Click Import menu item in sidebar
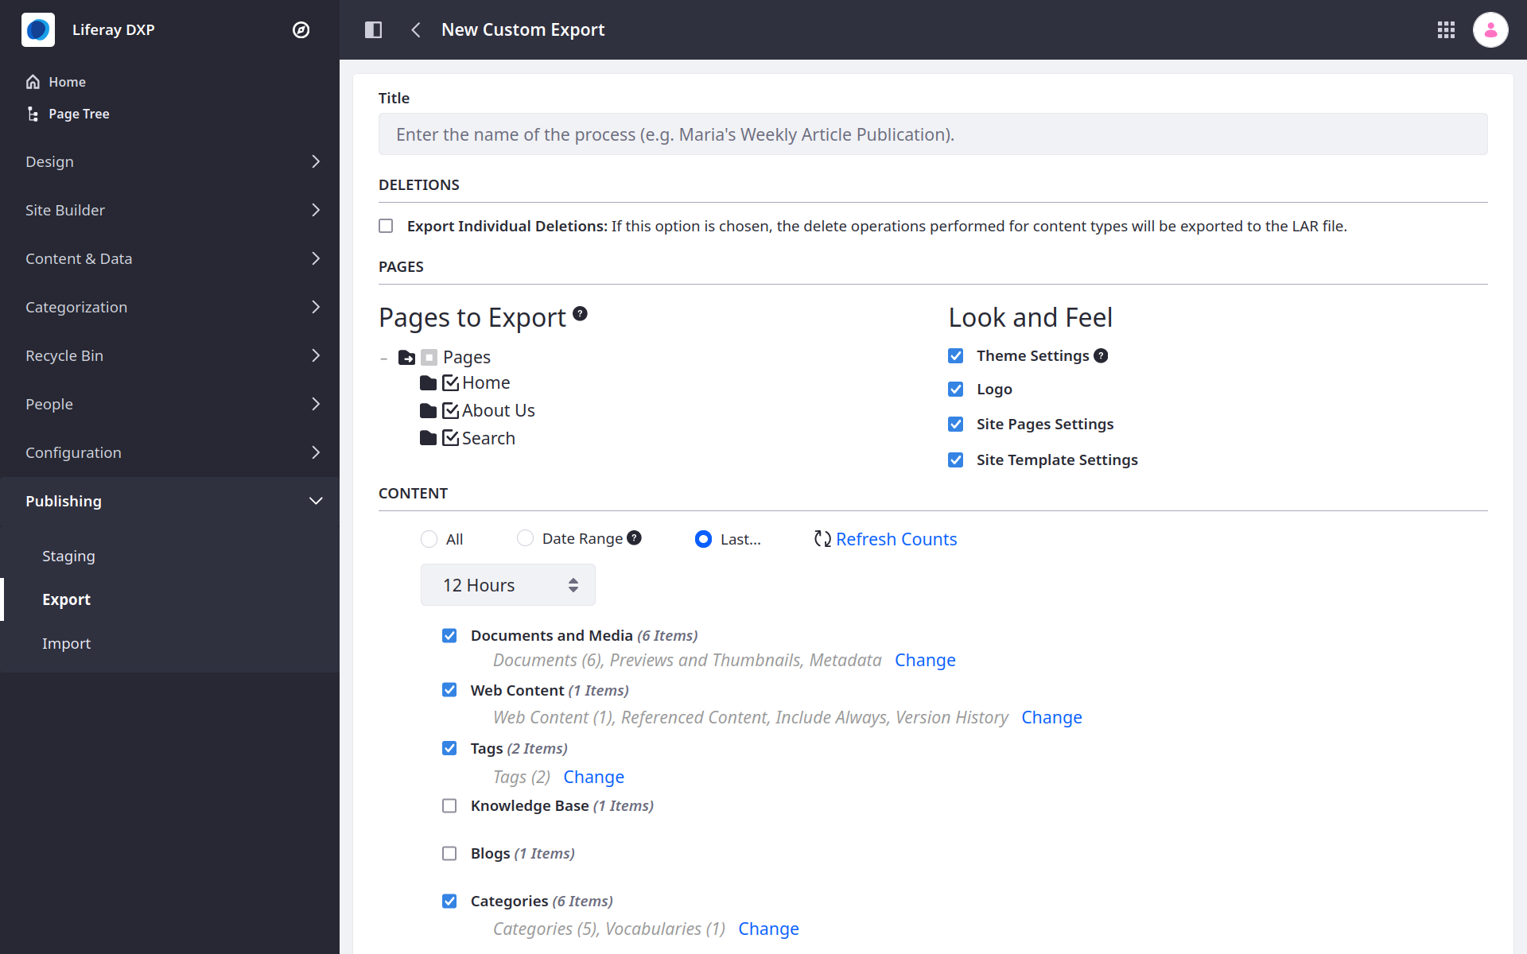1527x954 pixels. pos(66,643)
